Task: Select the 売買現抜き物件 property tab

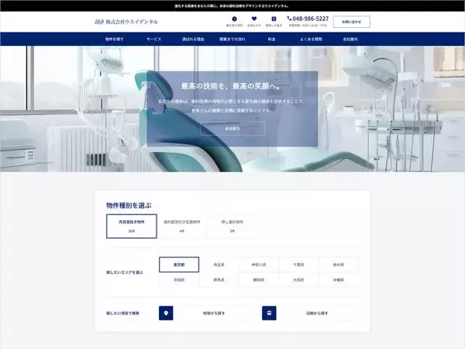Action: pyautogui.click(x=132, y=225)
